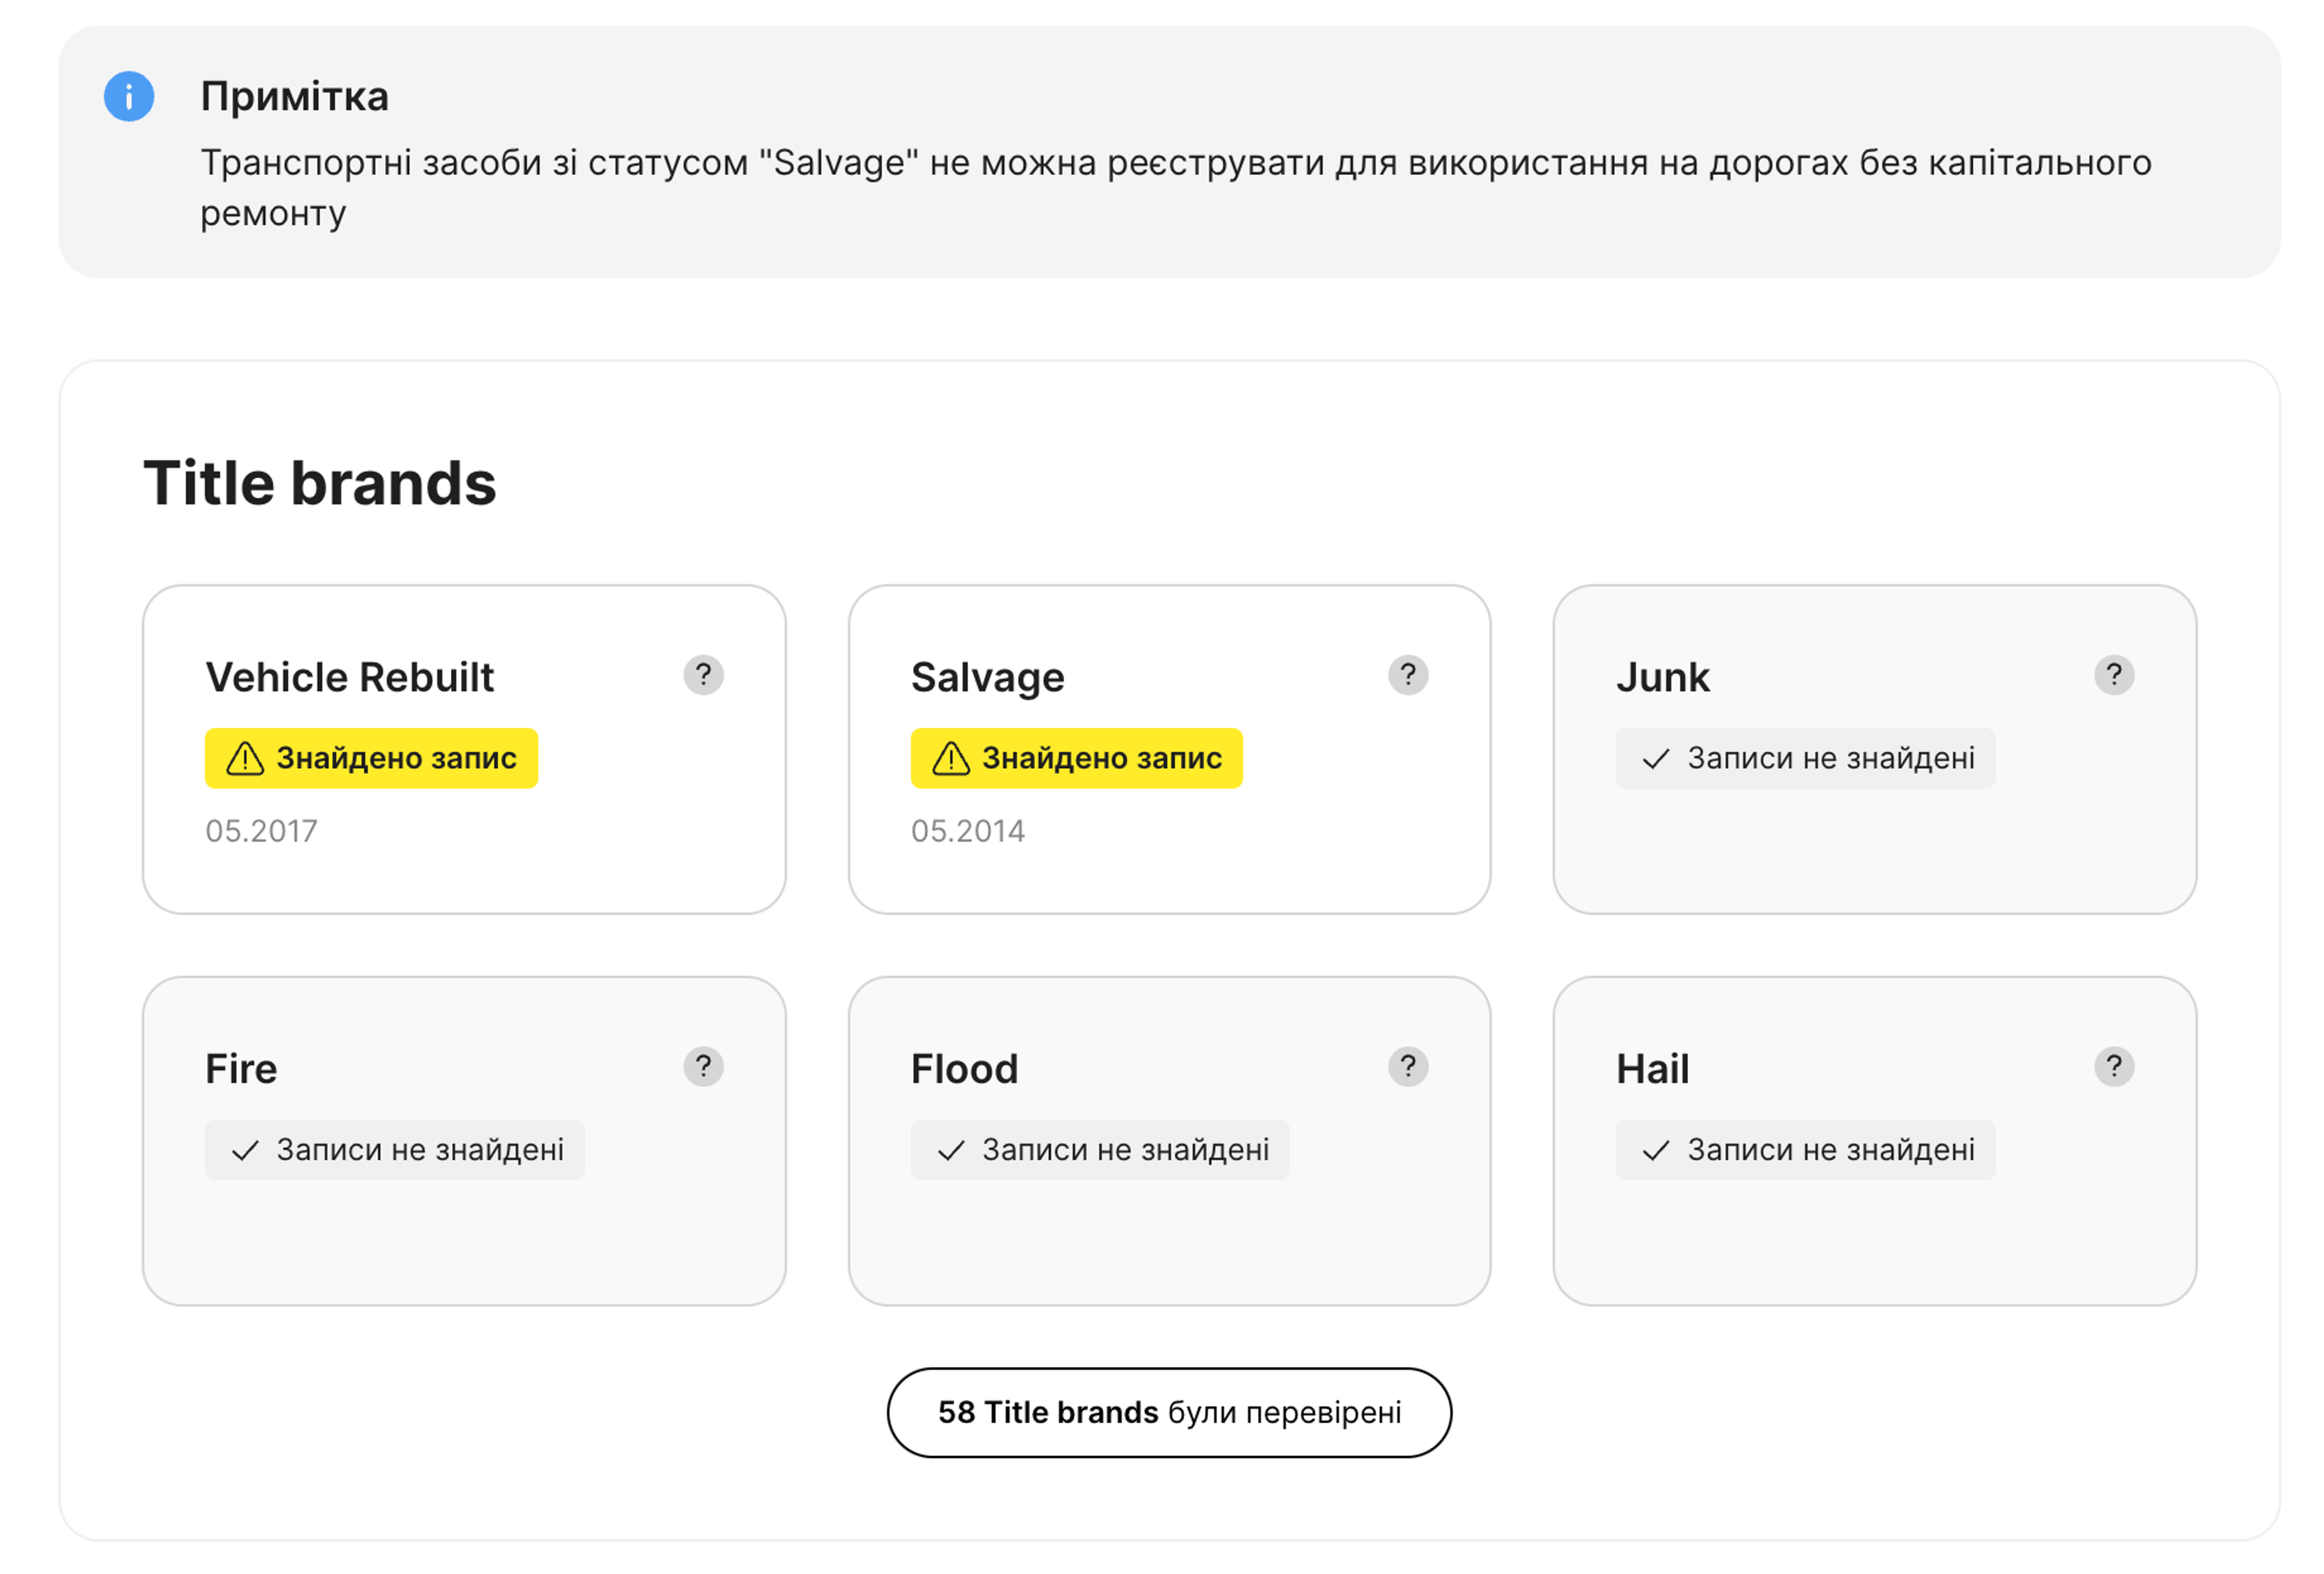Click the help icon on Hail card

pyautogui.click(x=2113, y=1066)
